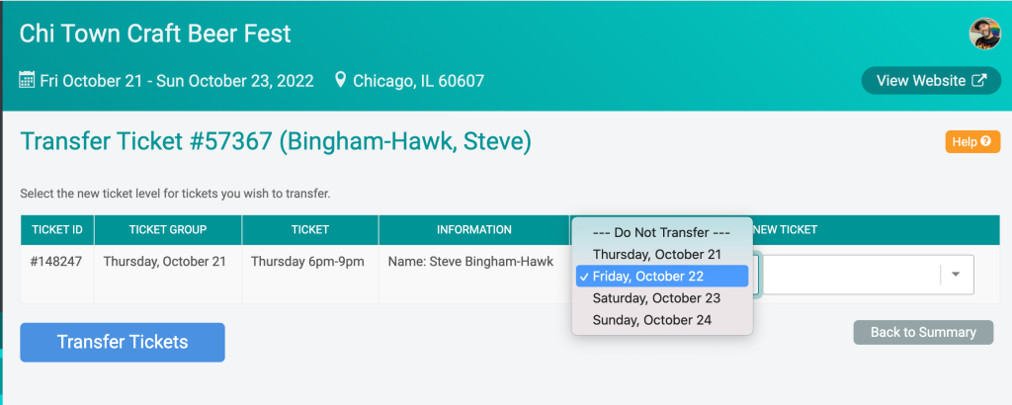Click inside the New Ticket select field
Image resolution: width=1012 pixels, height=405 pixels.
click(868, 275)
